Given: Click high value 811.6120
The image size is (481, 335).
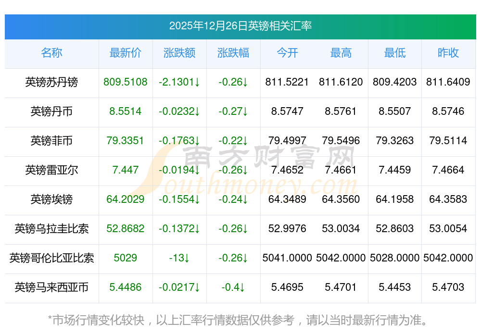Looking at the screenshot, I should coord(341,82).
